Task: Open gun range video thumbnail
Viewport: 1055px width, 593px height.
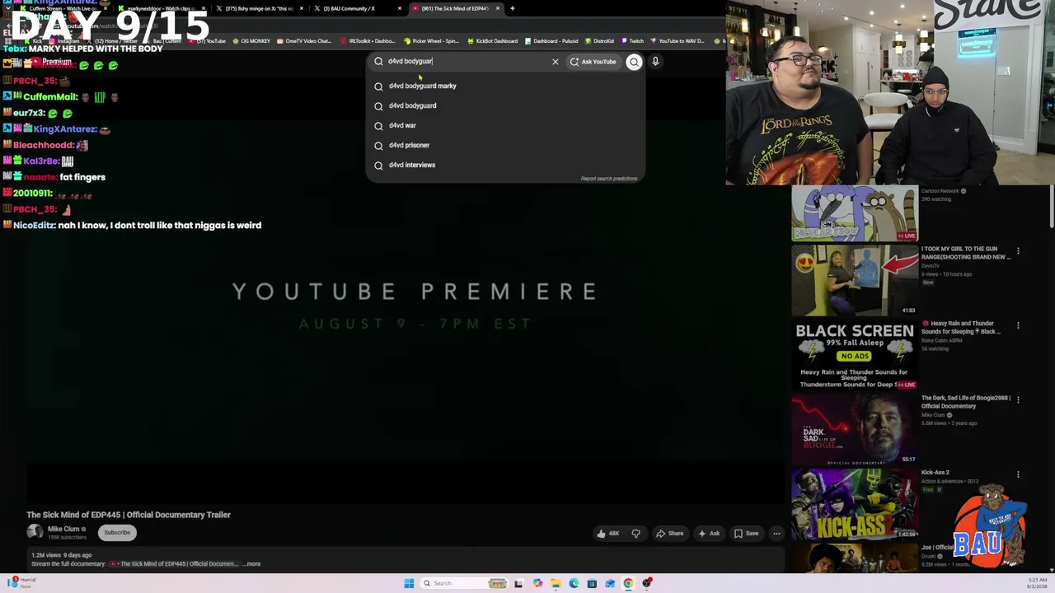Action: pyautogui.click(x=855, y=280)
